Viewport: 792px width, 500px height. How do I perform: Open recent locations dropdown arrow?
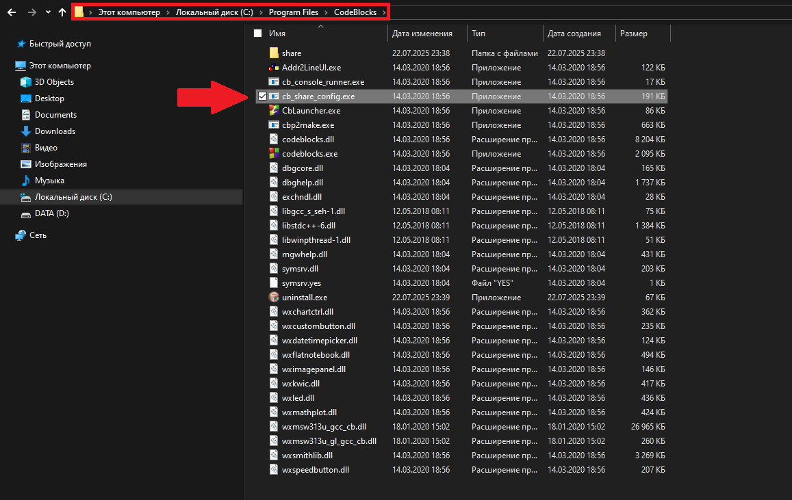(48, 12)
